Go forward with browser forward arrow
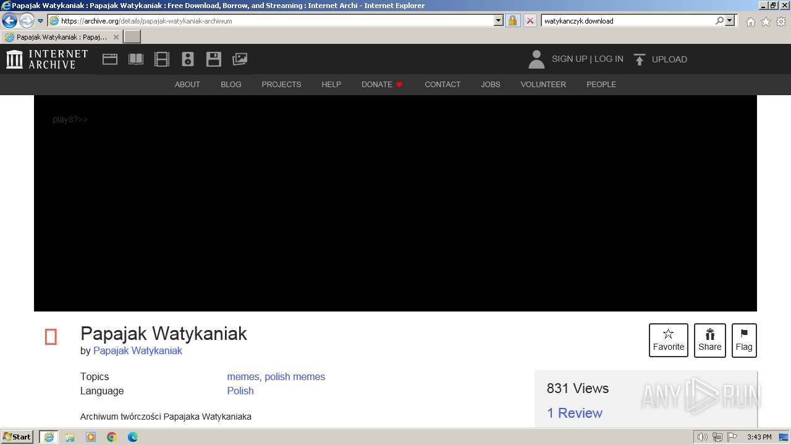 (27, 20)
